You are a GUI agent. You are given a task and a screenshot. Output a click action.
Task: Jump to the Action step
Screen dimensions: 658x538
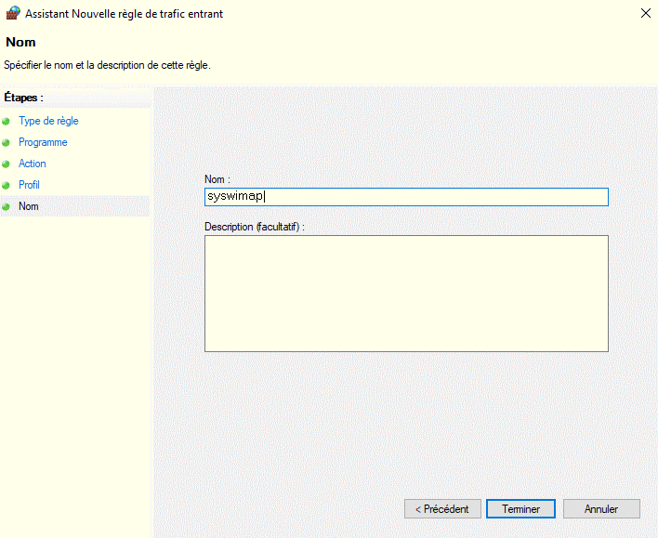click(x=33, y=164)
